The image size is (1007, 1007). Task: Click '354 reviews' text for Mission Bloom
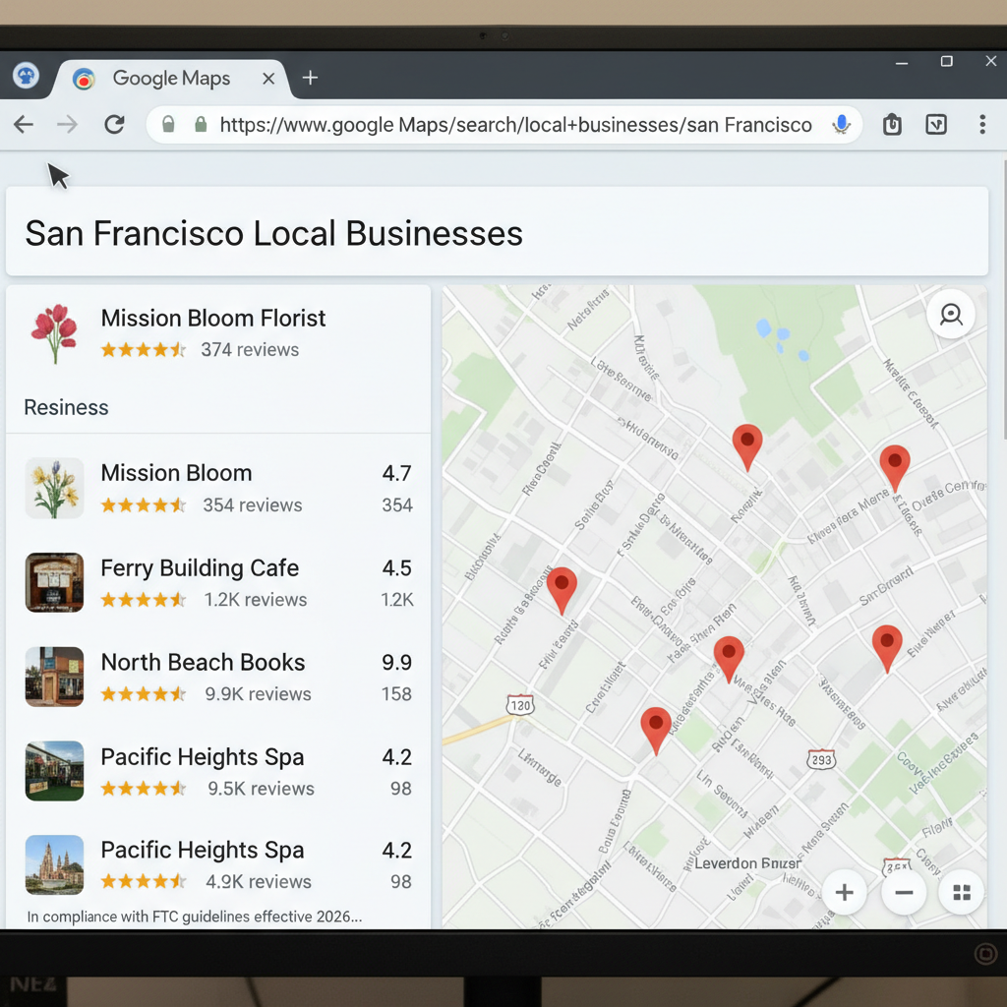click(253, 505)
